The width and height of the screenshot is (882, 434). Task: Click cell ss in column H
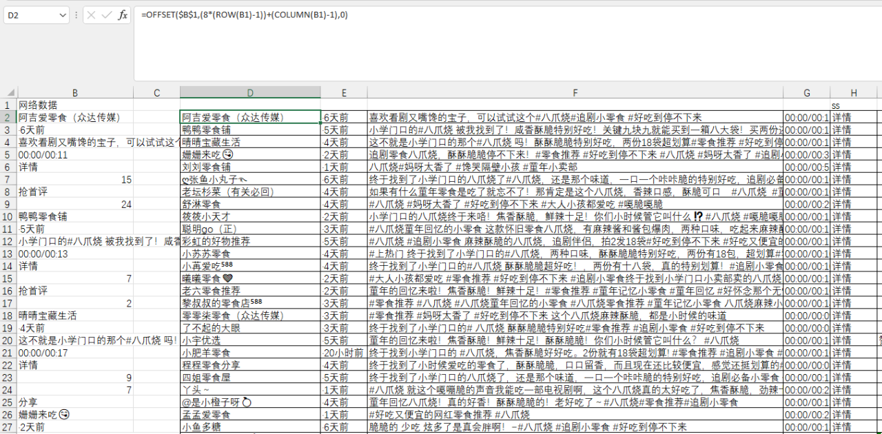[x=853, y=105]
